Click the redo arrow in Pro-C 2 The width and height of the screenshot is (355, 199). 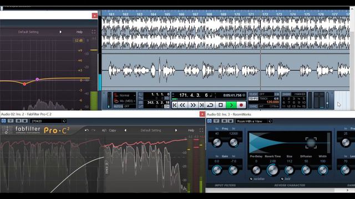(x=94, y=130)
